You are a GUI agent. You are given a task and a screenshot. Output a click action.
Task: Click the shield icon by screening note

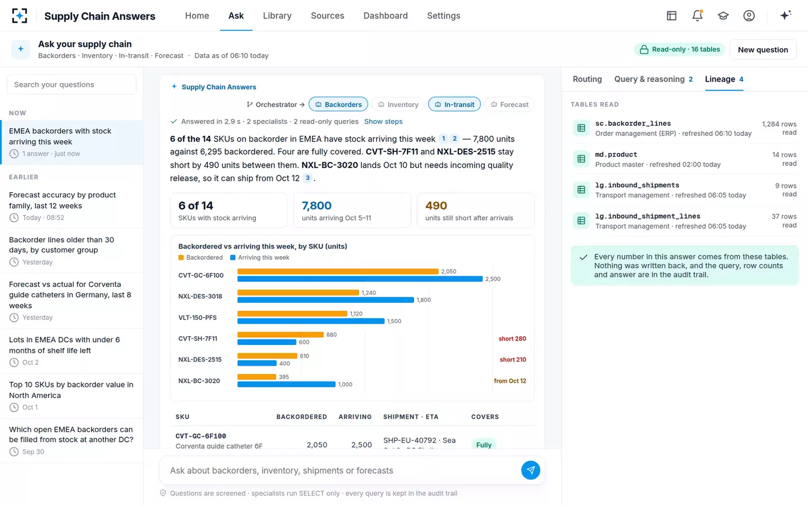tap(163, 493)
